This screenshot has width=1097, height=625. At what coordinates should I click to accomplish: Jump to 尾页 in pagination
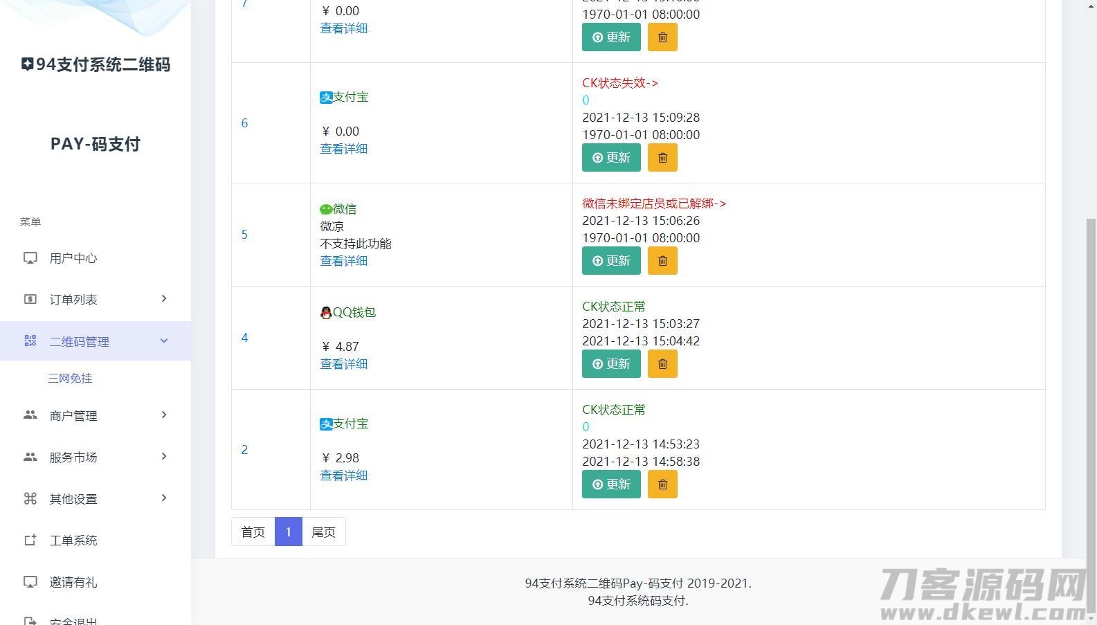(x=323, y=532)
